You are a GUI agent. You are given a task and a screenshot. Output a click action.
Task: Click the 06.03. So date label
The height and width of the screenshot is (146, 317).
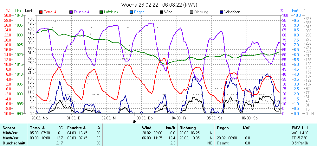point(250,118)
